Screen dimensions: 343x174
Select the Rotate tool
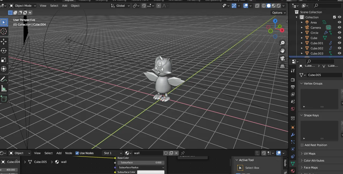click(x=4, y=51)
